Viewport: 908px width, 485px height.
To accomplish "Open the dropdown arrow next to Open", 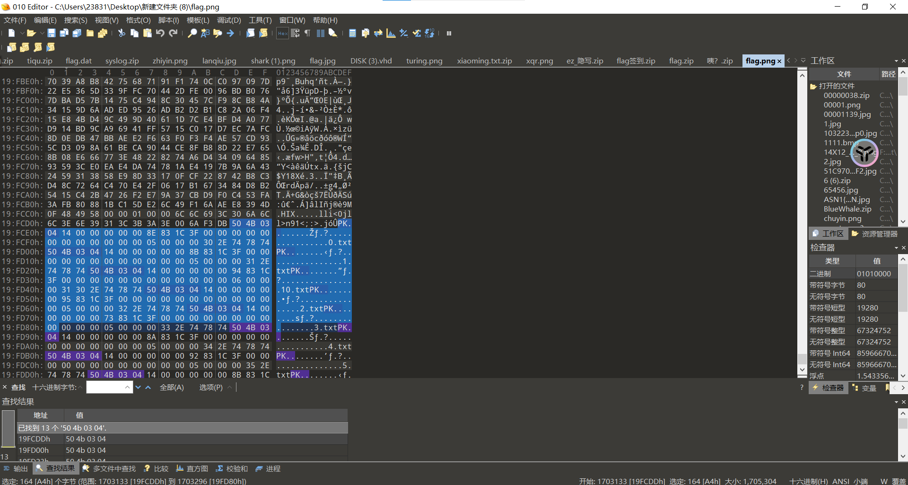I will (x=42, y=33).
